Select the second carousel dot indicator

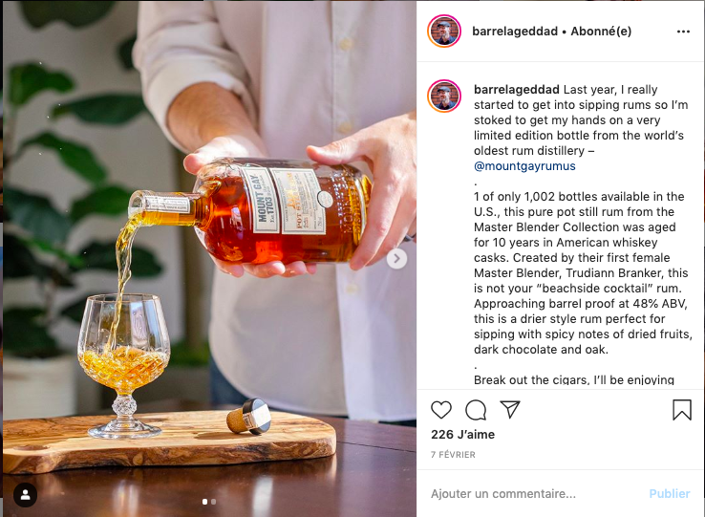(214, 502)
